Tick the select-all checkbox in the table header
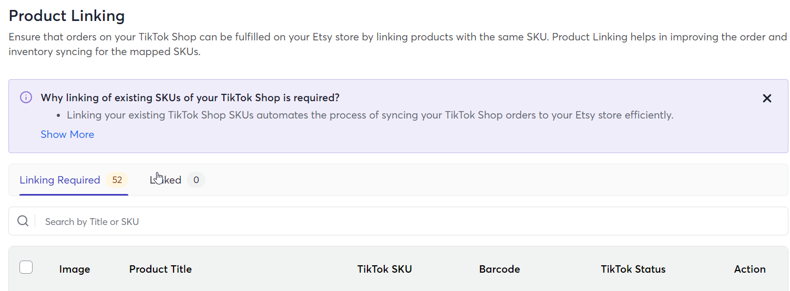This screenshot has width=790, height=291. [26, 267]
